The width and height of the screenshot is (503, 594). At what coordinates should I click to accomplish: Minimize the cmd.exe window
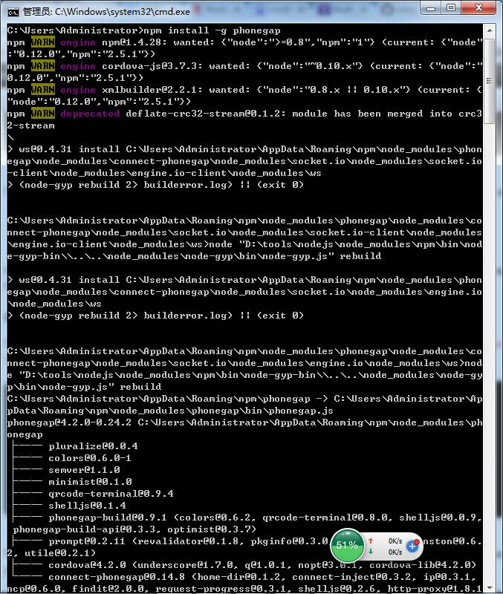coord(431,8)
